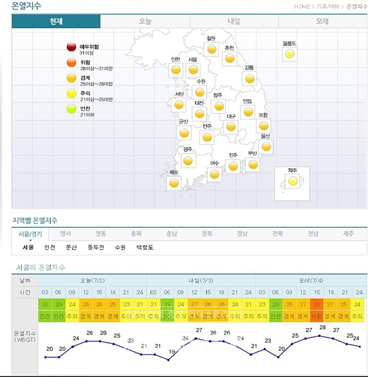The image size is (368, 377).
Task: Click the Jeju (제주) island map icon
Action: point(293,181)
